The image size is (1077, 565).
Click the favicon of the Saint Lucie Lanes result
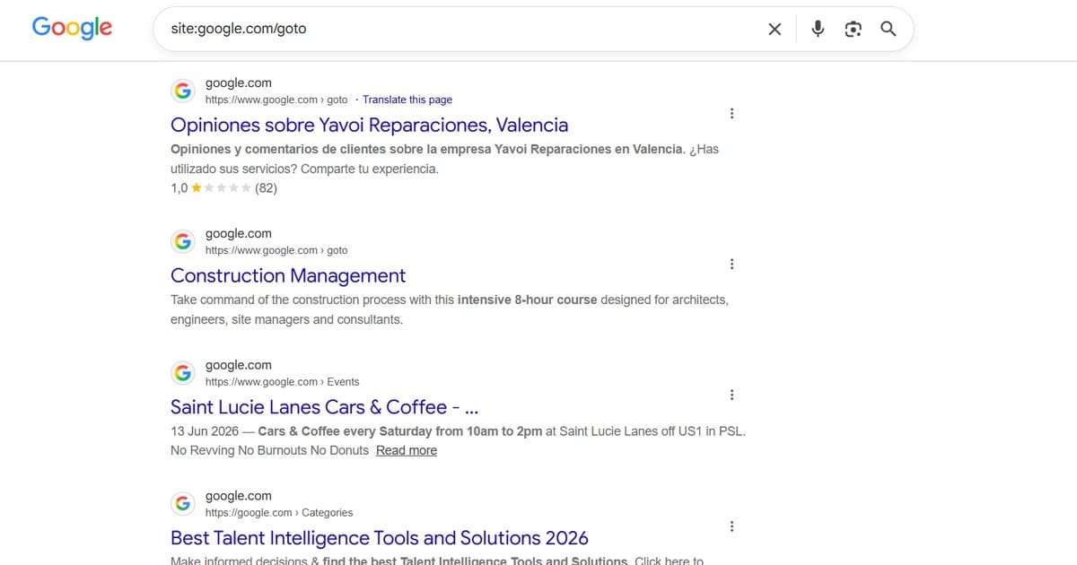click(183, 372)
